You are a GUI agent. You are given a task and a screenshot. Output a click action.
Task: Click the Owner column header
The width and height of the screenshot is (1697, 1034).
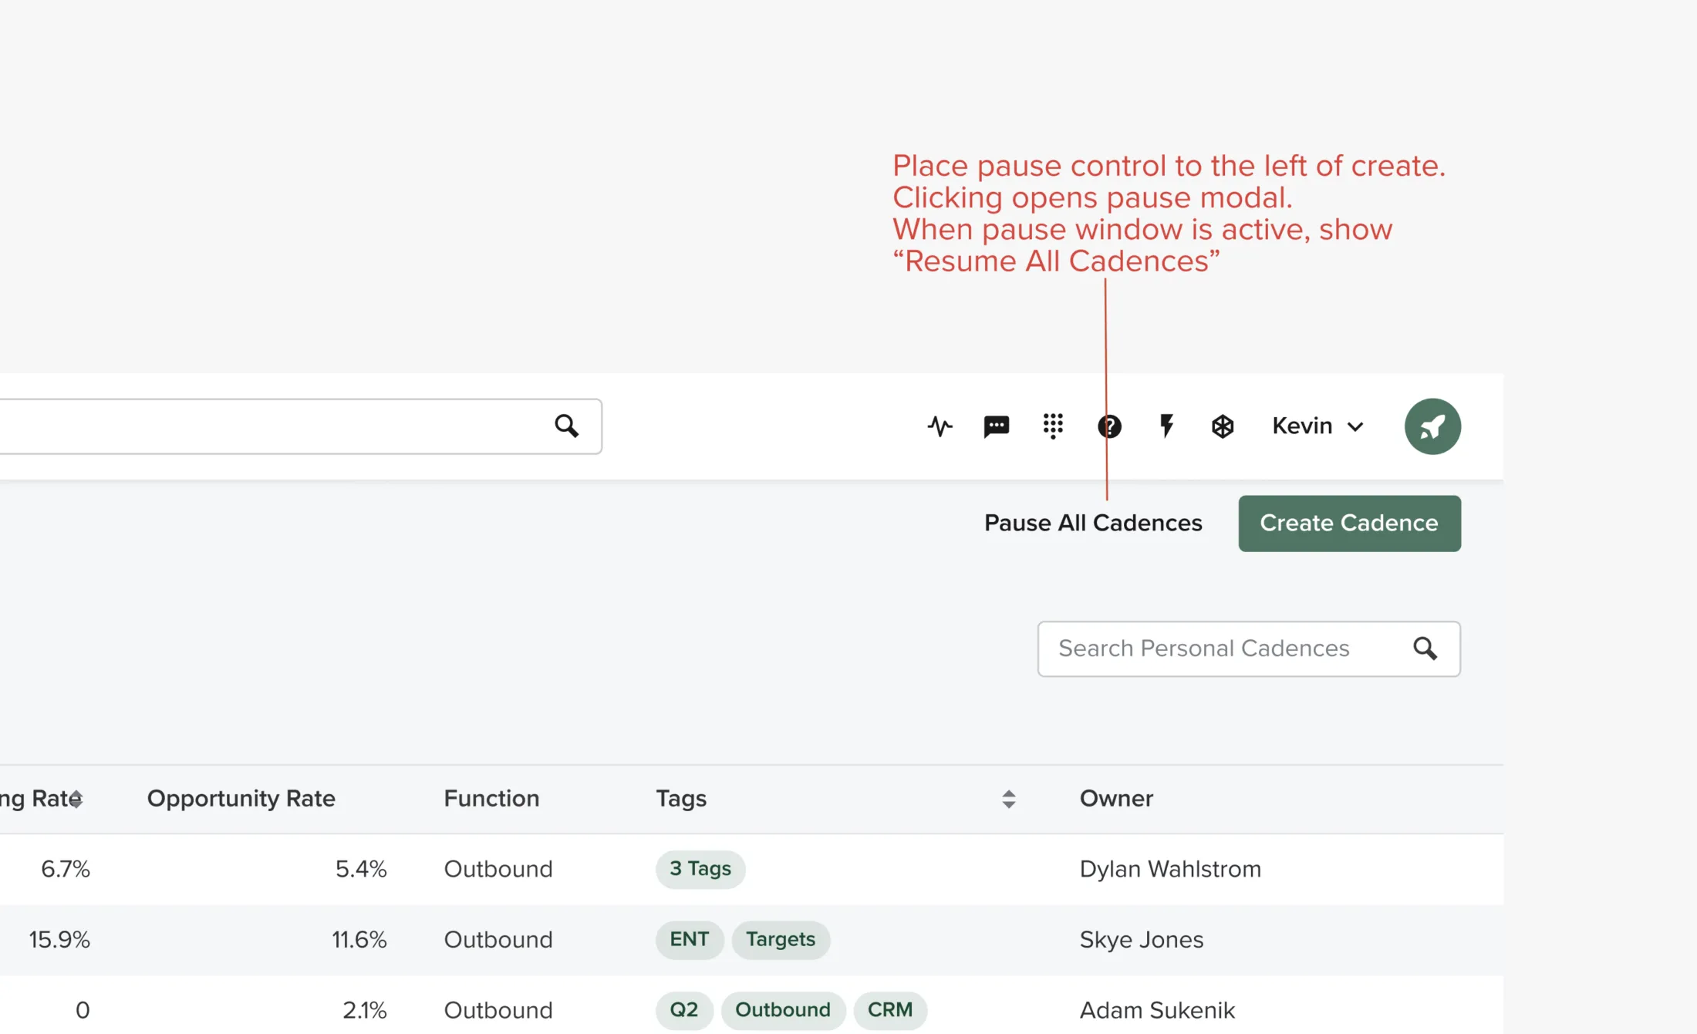[1116, 798]
